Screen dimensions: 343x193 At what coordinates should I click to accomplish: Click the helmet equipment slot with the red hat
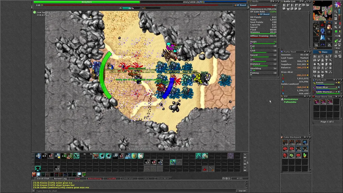point(322,24)
